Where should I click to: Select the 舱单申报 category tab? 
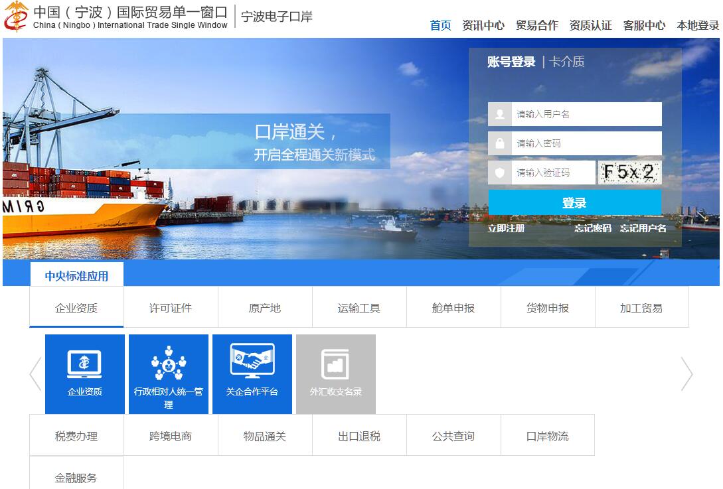coord(453,308)
